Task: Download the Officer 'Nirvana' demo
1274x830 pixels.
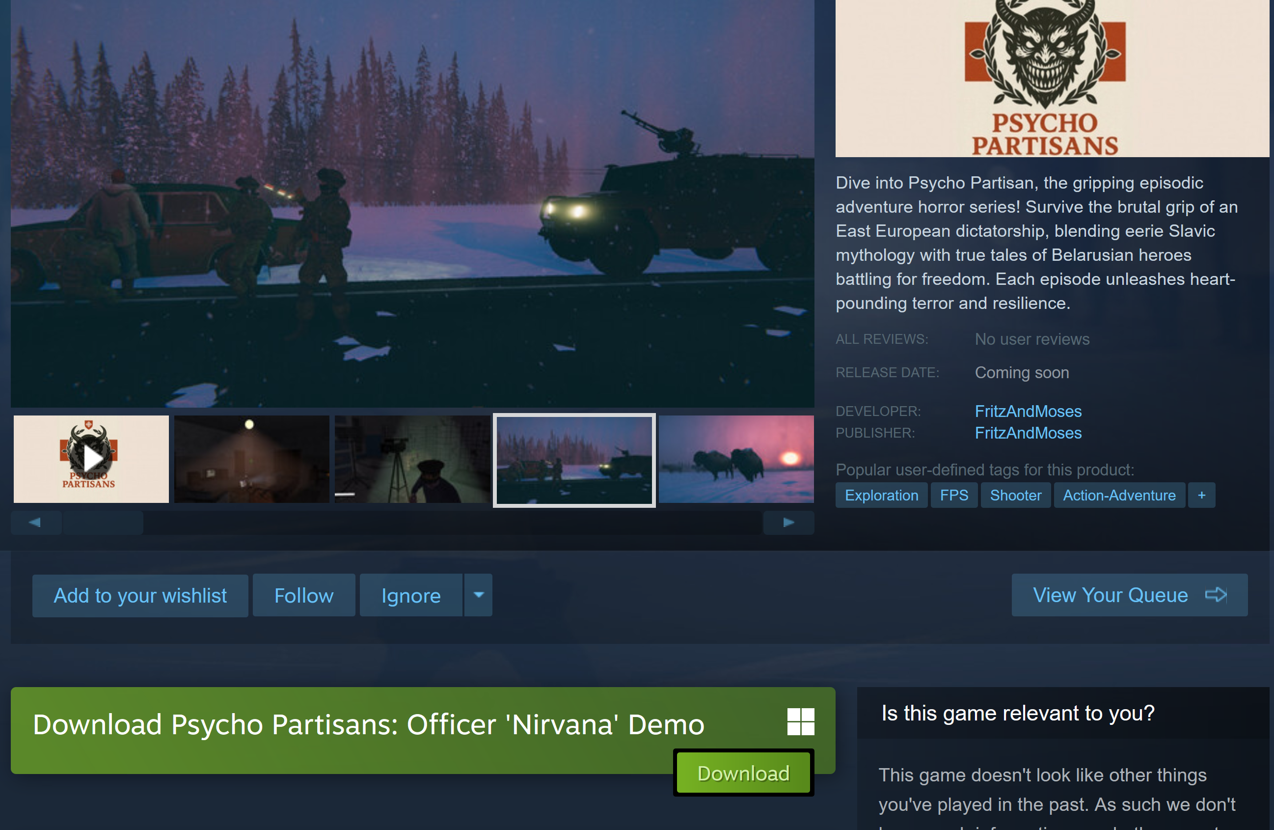Action: pyautogui.click(x=743, y=773)
